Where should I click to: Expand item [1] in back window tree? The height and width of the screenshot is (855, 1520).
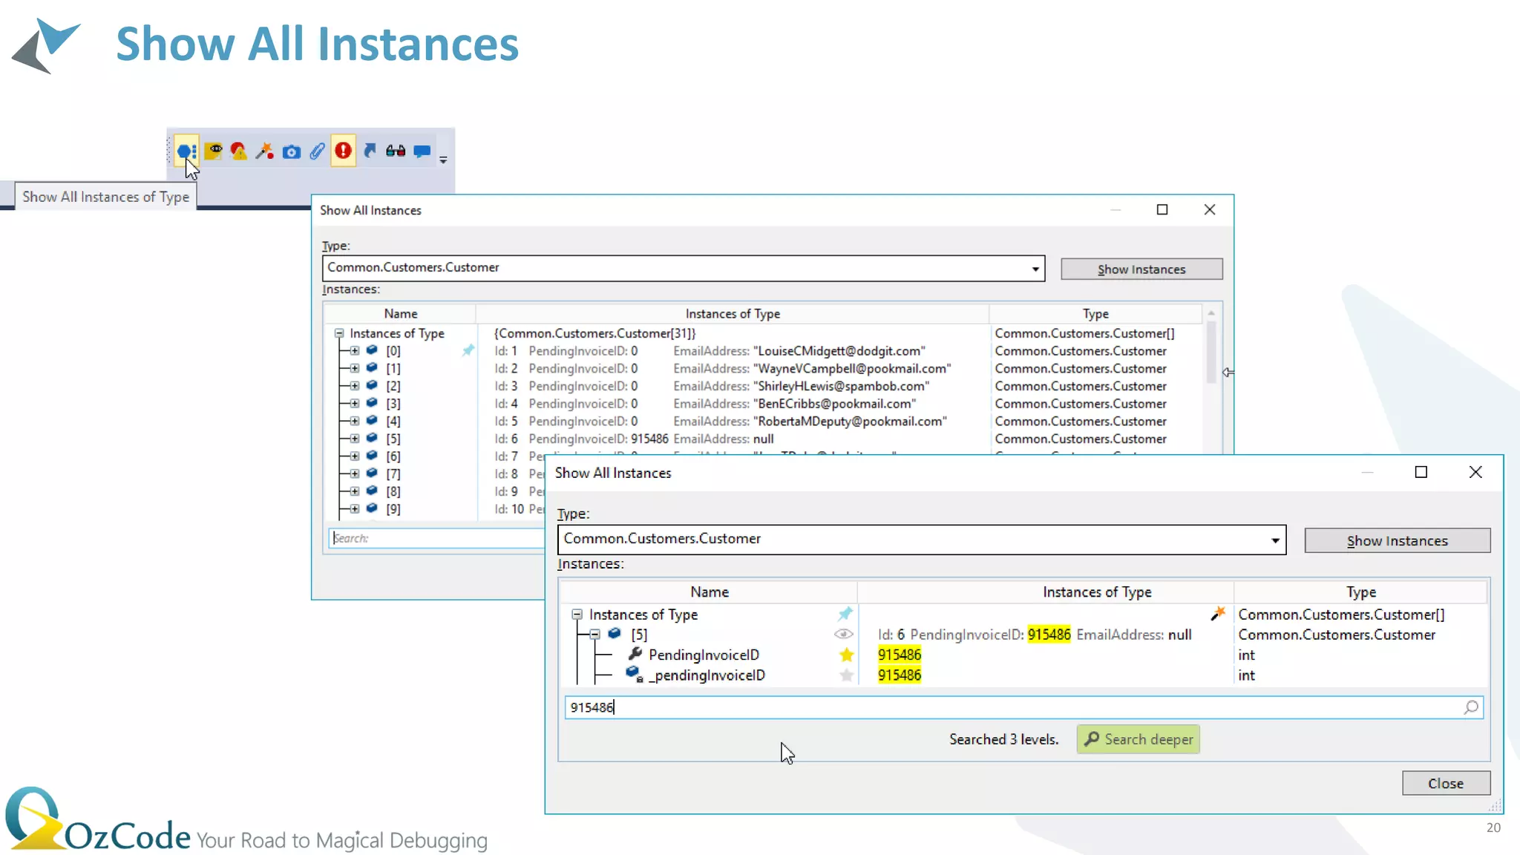pyautogui.click(x=355, y=368)
